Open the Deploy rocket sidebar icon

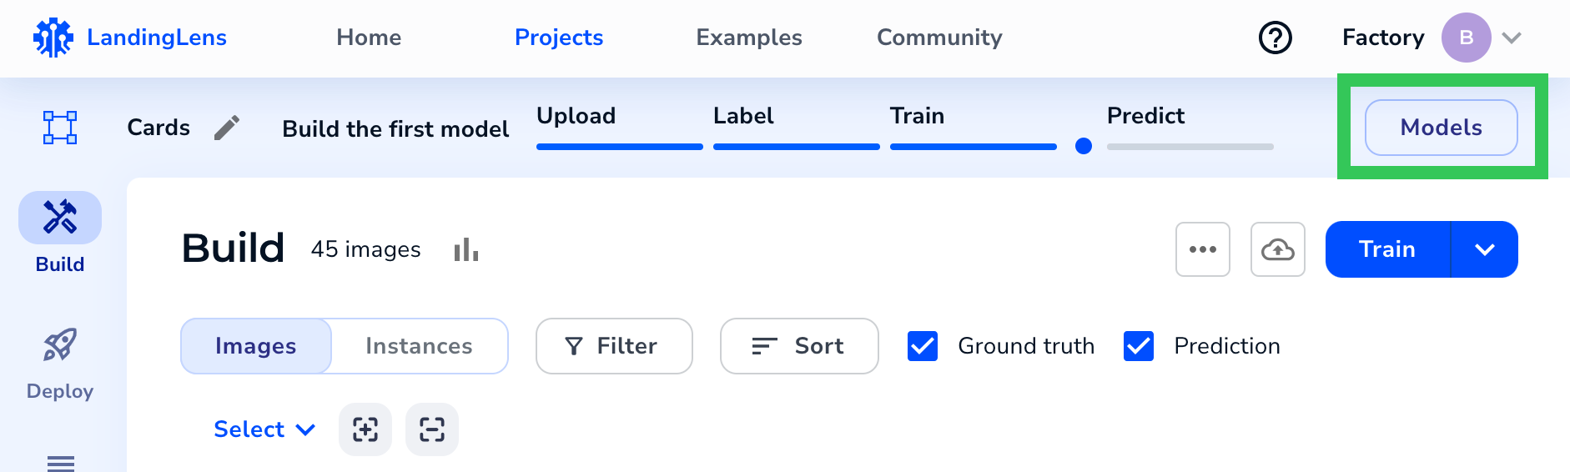click(60, 345)
